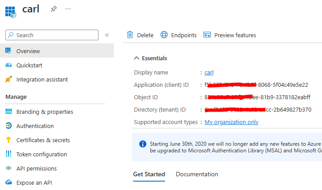322x190 pixels.
Task: Focus the sidebar Search field
Action: click(x=52, y=35)
